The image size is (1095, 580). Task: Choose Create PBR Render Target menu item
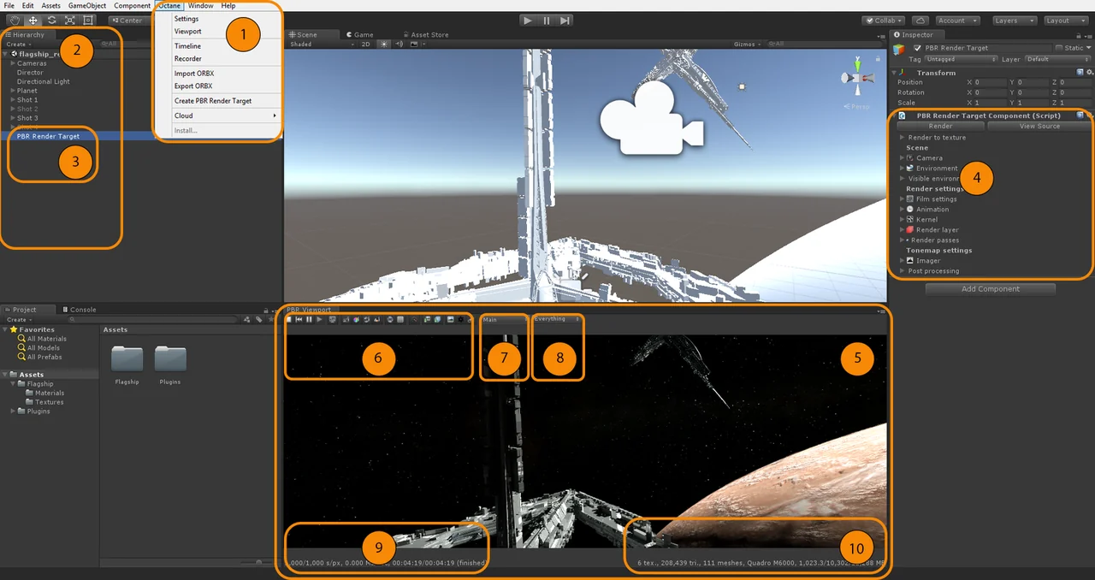tap(213, 101)
